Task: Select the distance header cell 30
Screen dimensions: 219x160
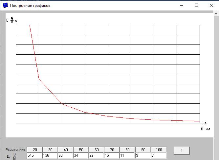Action: tap(50, 150)
